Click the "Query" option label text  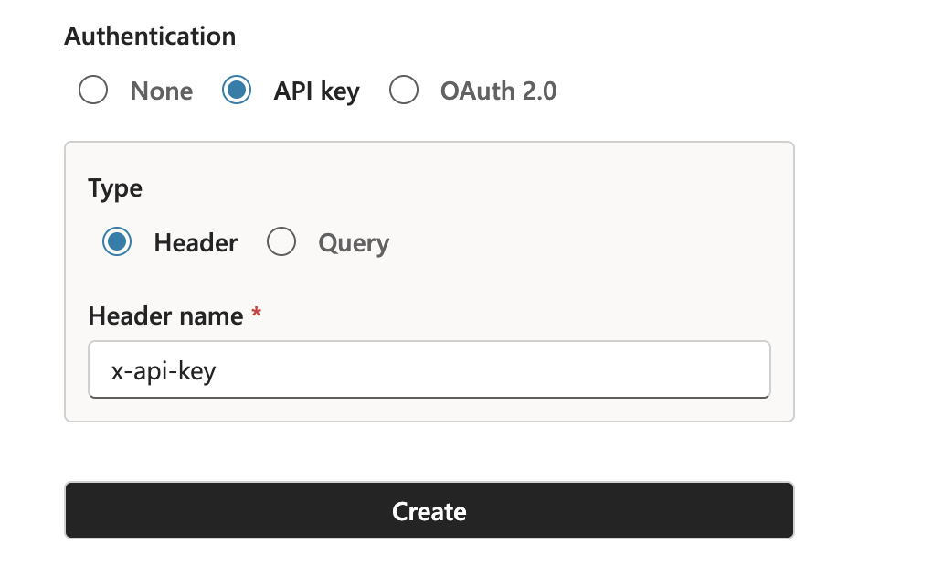(354, 243)
